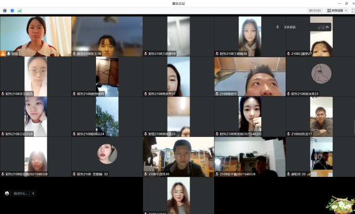Screen dimensions: 355x214
Task: Click the dropdown arrow beside the layout button
Action: (x=346, y=11)
